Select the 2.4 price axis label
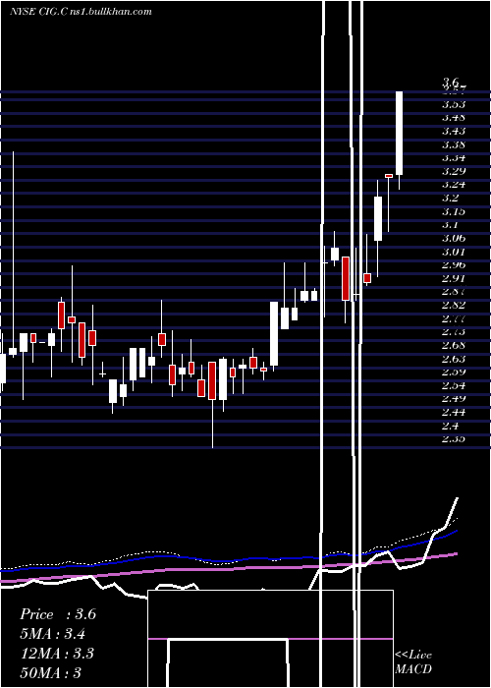The width and height of the screenshot is (491, 688). point(450,426)
